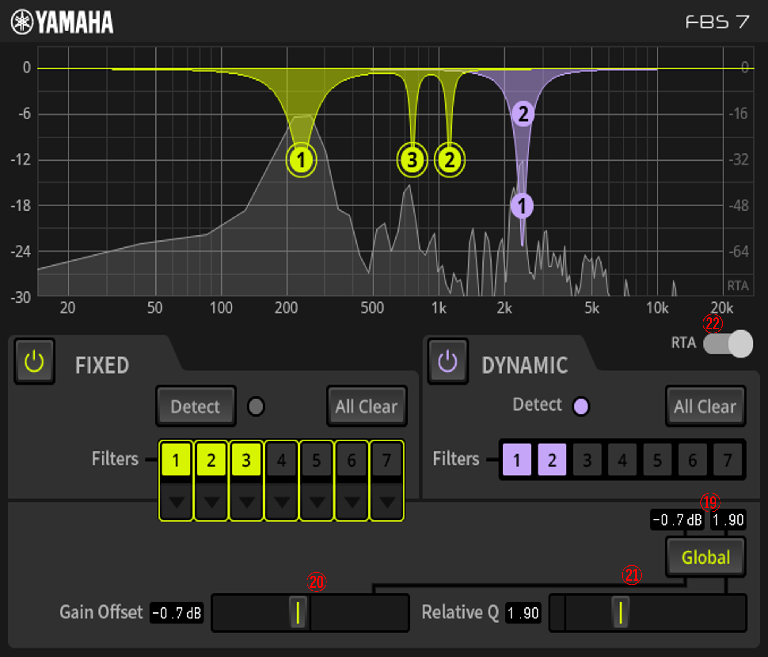Screen dimensions: 768x657
Task: Select yellow fixed filter node 2 on graph
Action: tap(450, 160)
